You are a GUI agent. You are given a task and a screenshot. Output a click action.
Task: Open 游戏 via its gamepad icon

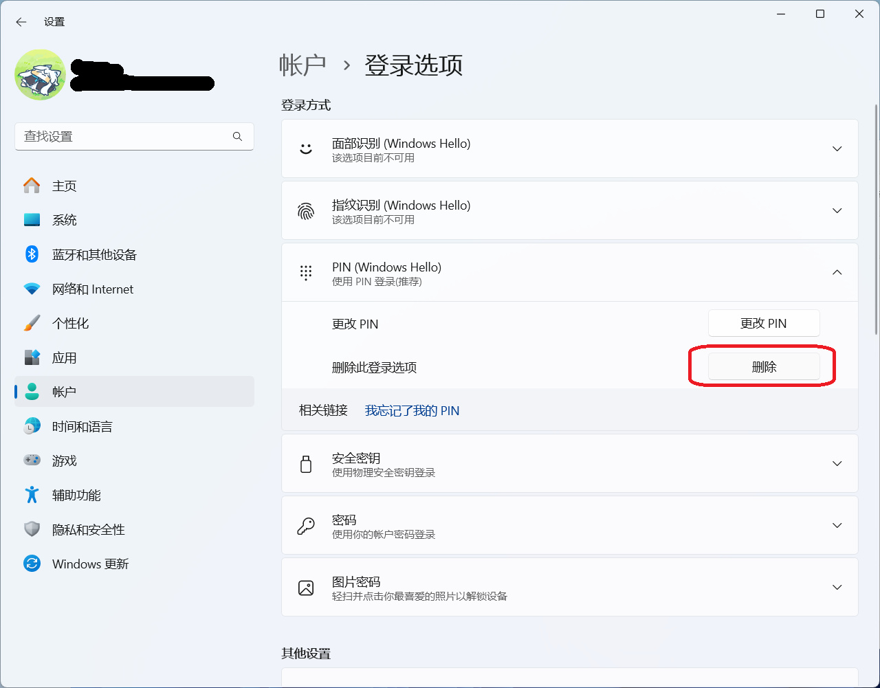pos(32,460)
